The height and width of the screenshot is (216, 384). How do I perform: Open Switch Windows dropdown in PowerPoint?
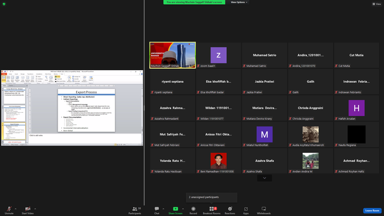click(85, 79)
